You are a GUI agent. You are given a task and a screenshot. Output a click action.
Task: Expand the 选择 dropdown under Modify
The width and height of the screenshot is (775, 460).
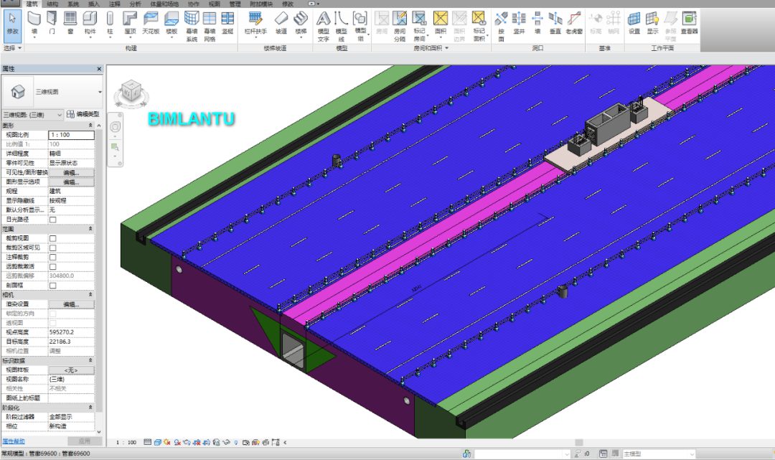click(x=13, y=48)
